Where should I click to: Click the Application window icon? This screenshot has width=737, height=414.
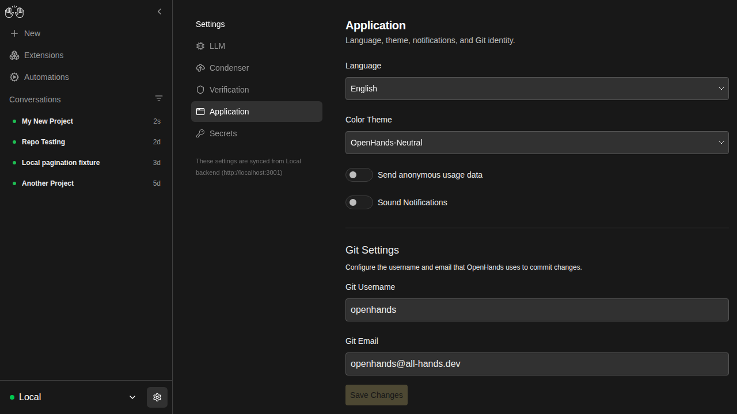point(200,112)
